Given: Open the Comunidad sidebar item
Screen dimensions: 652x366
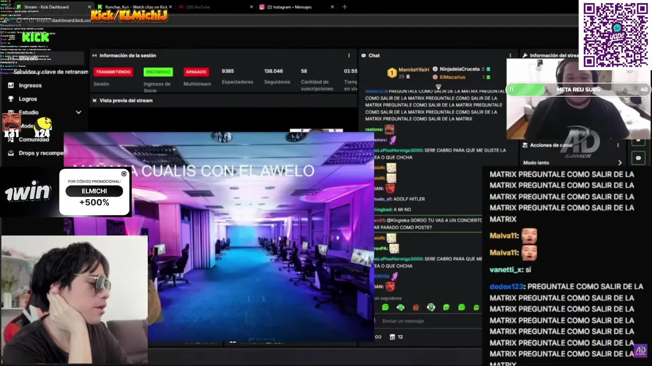Looking at the screenshot, I should tap(34, 139).
